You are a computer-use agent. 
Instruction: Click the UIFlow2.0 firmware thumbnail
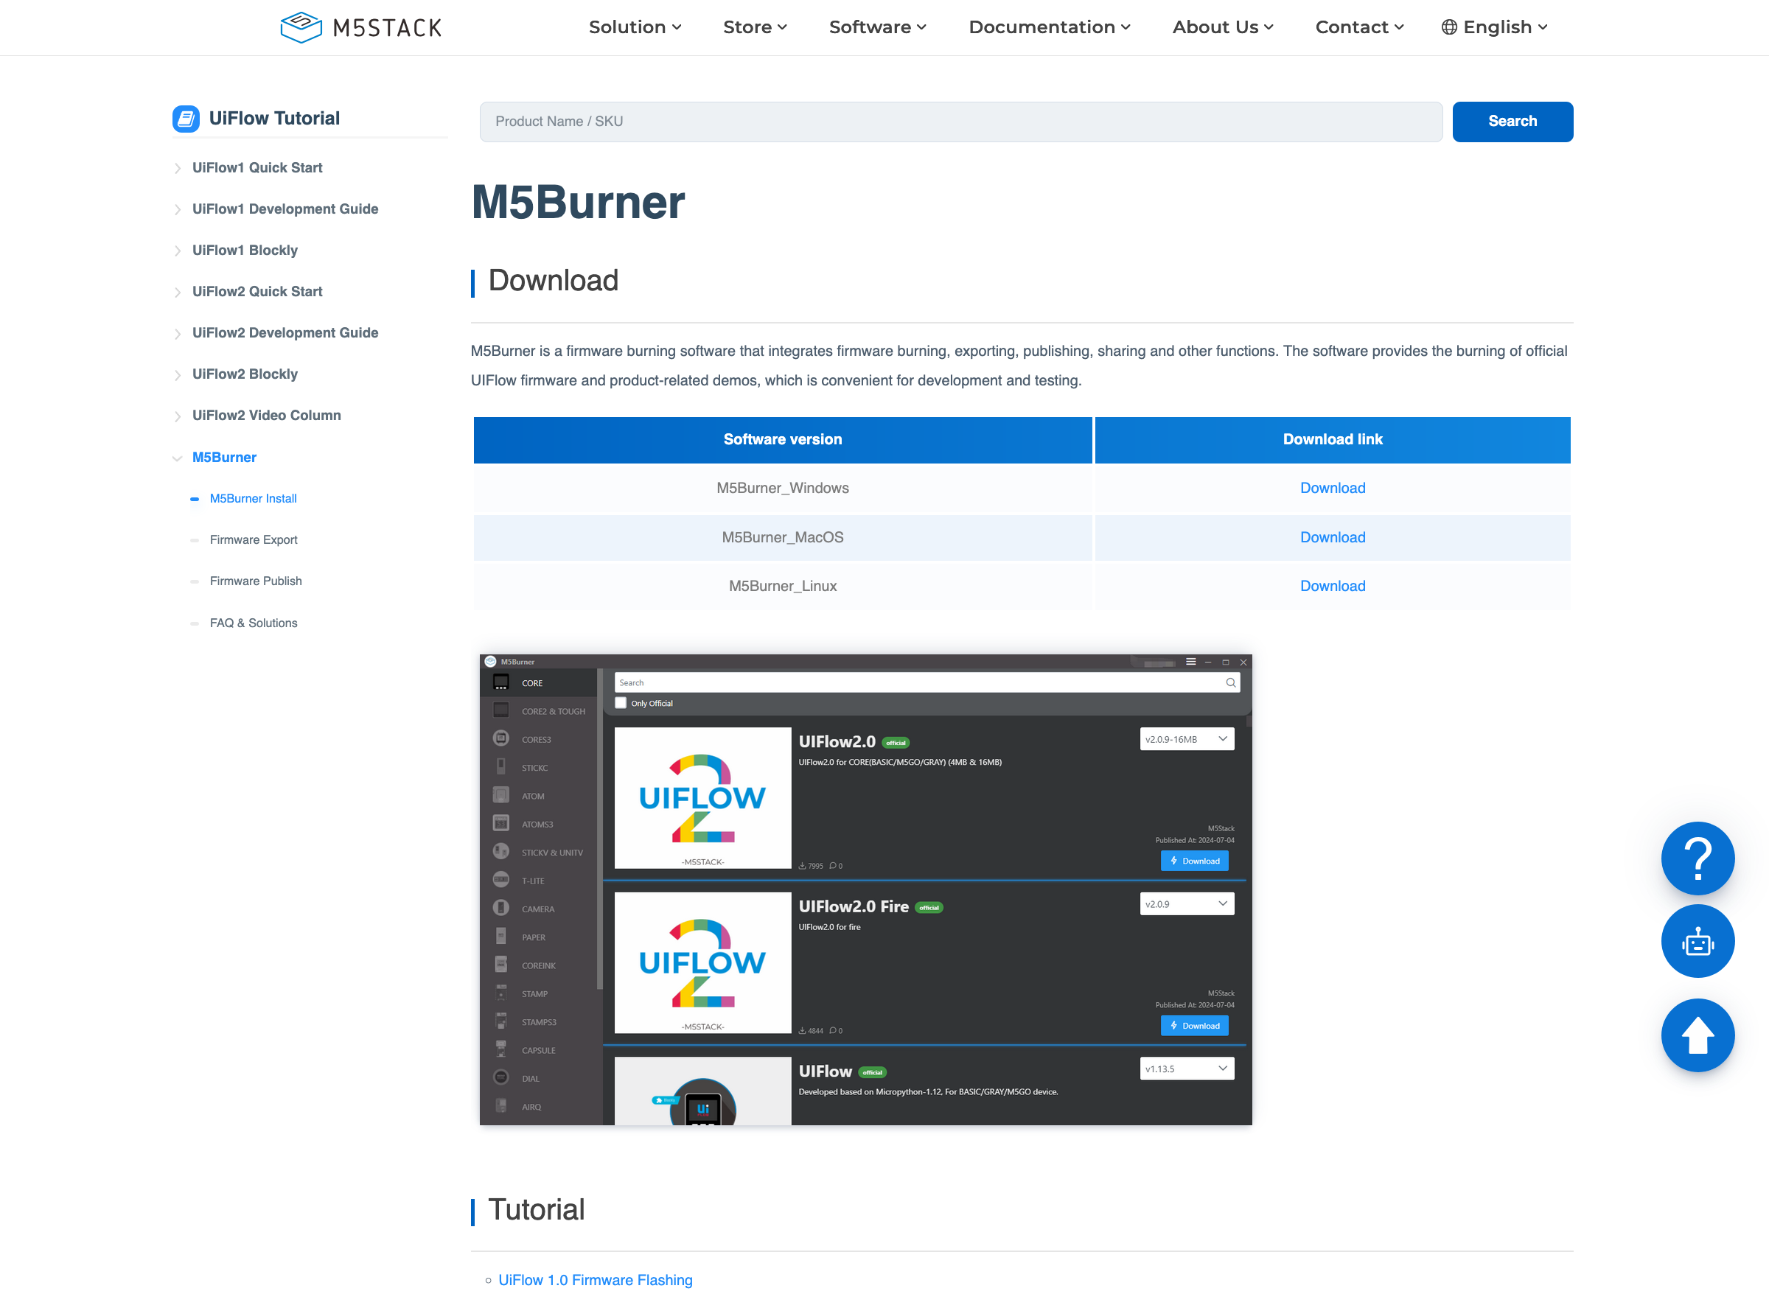(x=702, y=797)
